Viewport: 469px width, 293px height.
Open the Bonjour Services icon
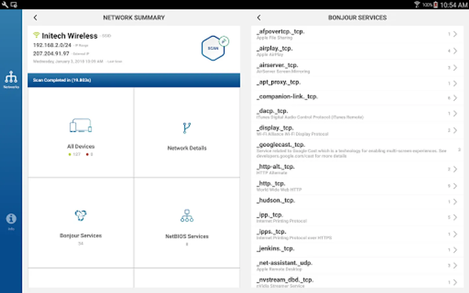(81, 215)
